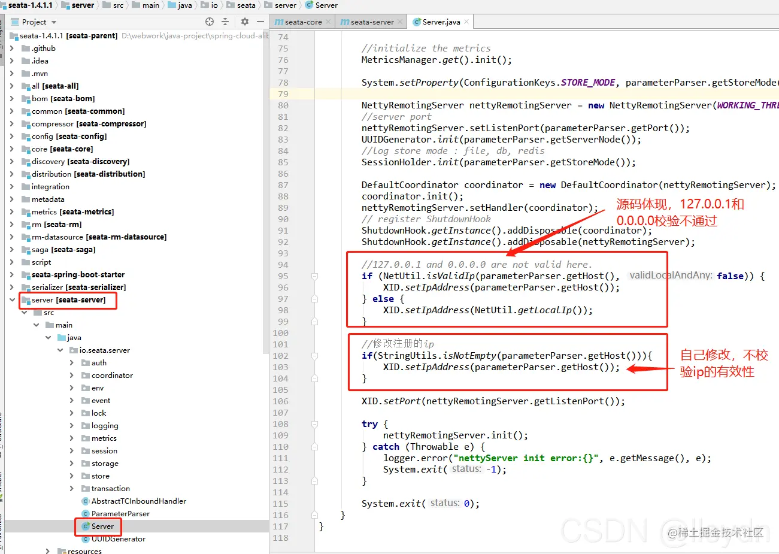Click the lock package icon
Image resolution: width=779 pixels, height=554 pixels.
coord(86,413)
